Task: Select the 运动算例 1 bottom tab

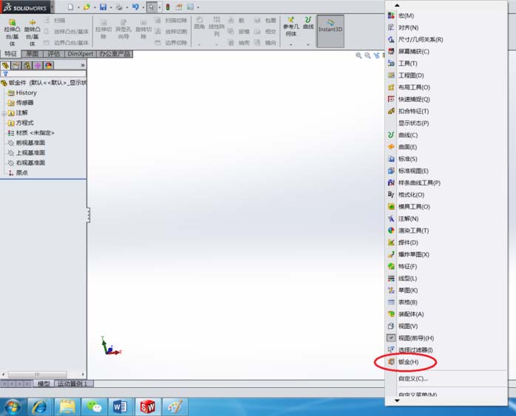Action: 72,383
